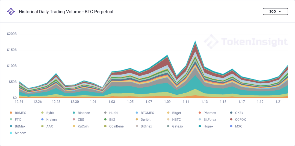
Task: Toggle Bybit series in the legend
Action: [48, 113]
